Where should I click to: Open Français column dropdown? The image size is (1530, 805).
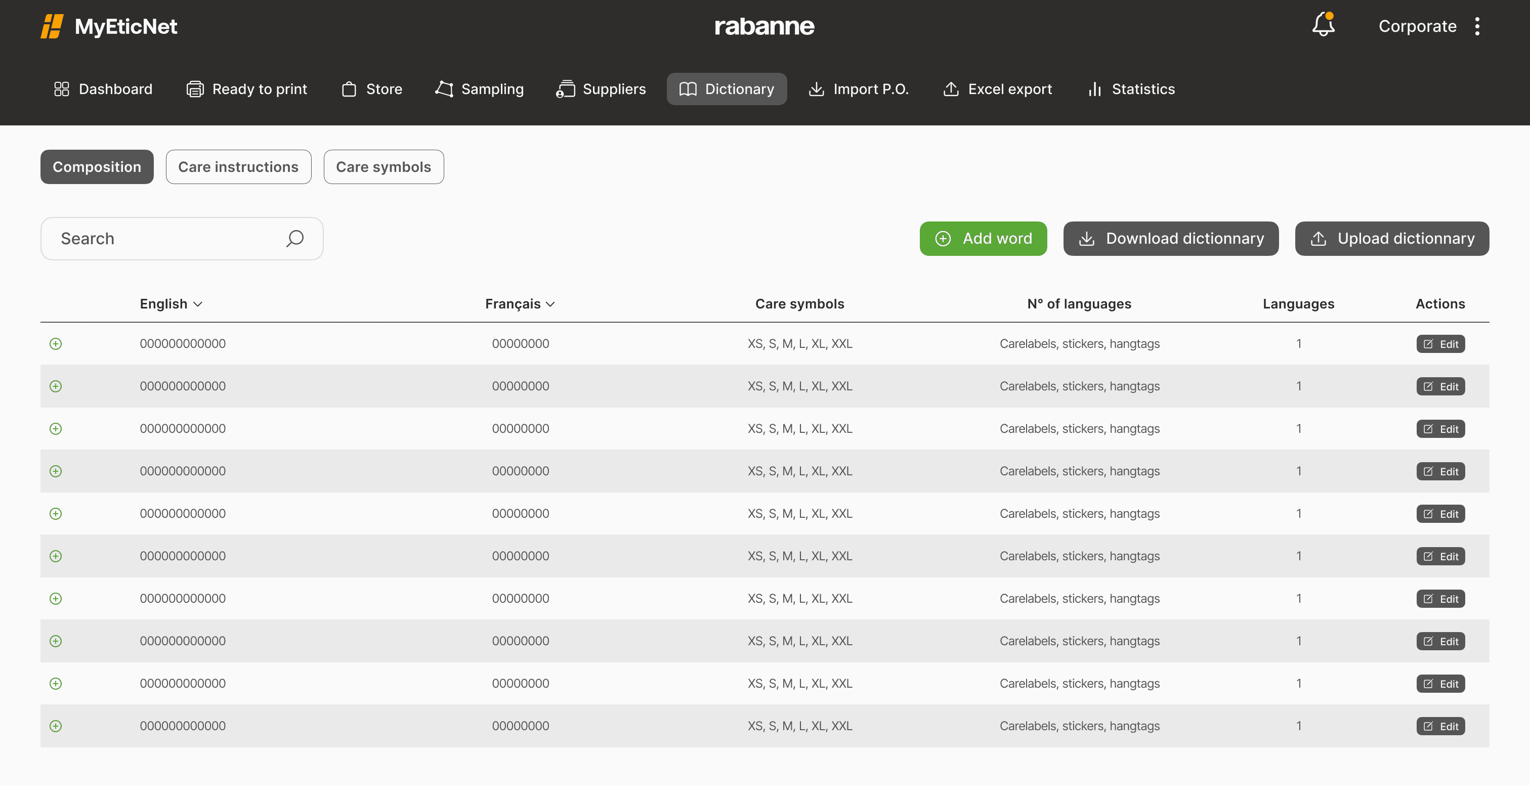tap(550, 304)
